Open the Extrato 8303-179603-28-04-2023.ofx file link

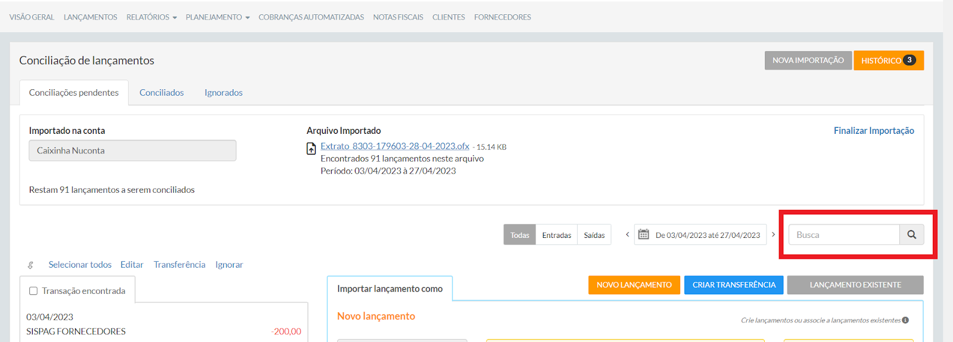click(x=395, y=146)
